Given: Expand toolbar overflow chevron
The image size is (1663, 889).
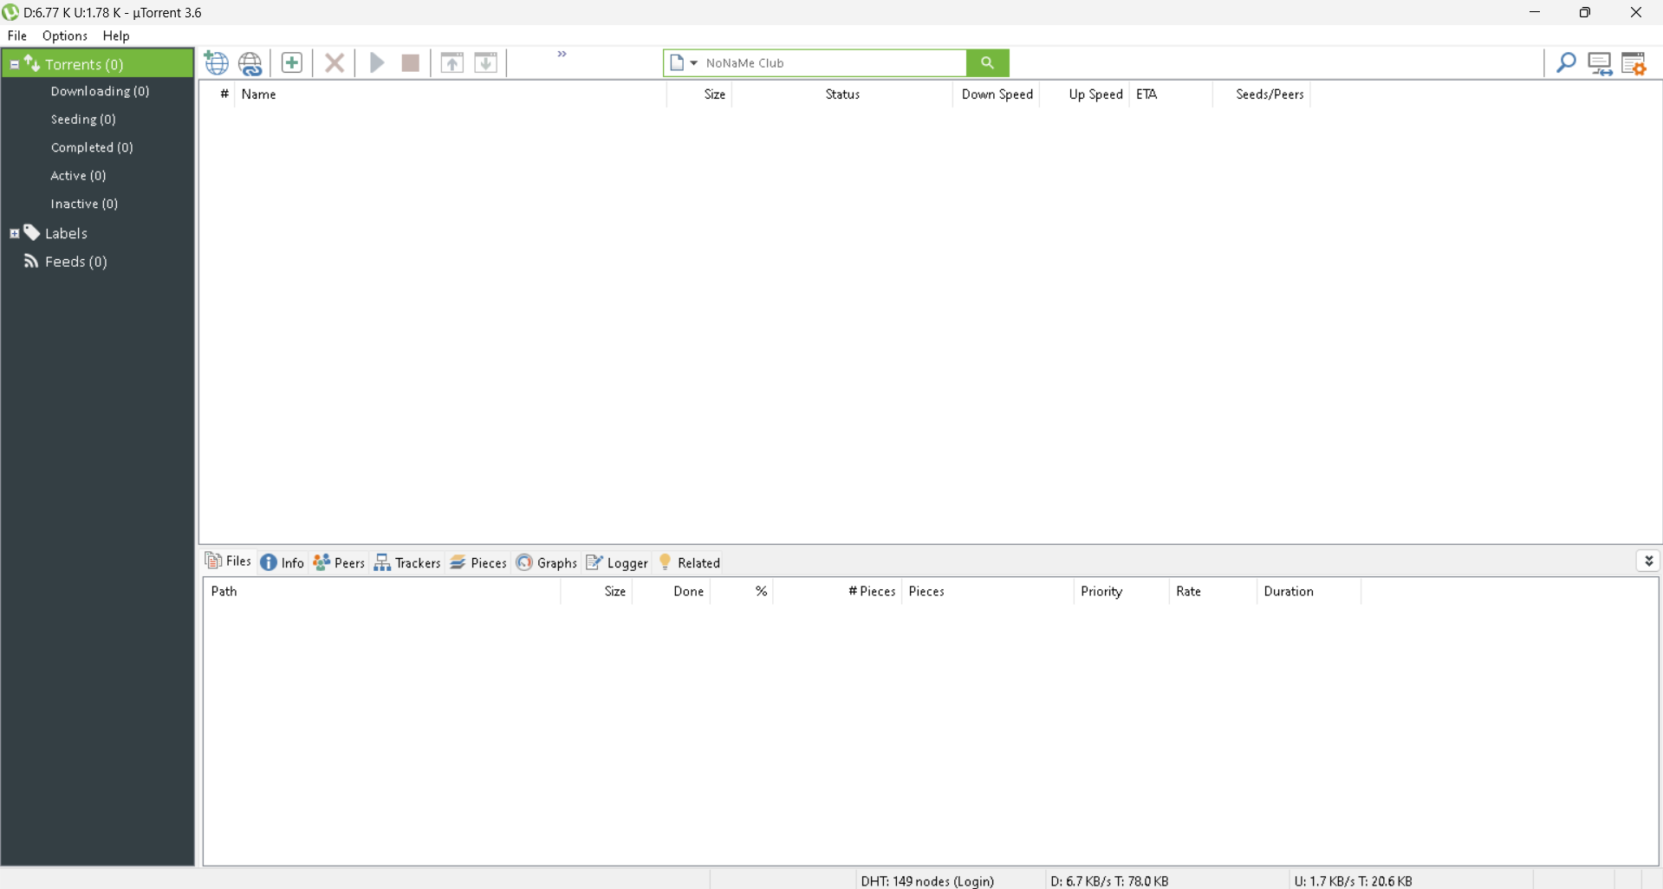Looking at the screenshot, I should [x=562, y=54].
